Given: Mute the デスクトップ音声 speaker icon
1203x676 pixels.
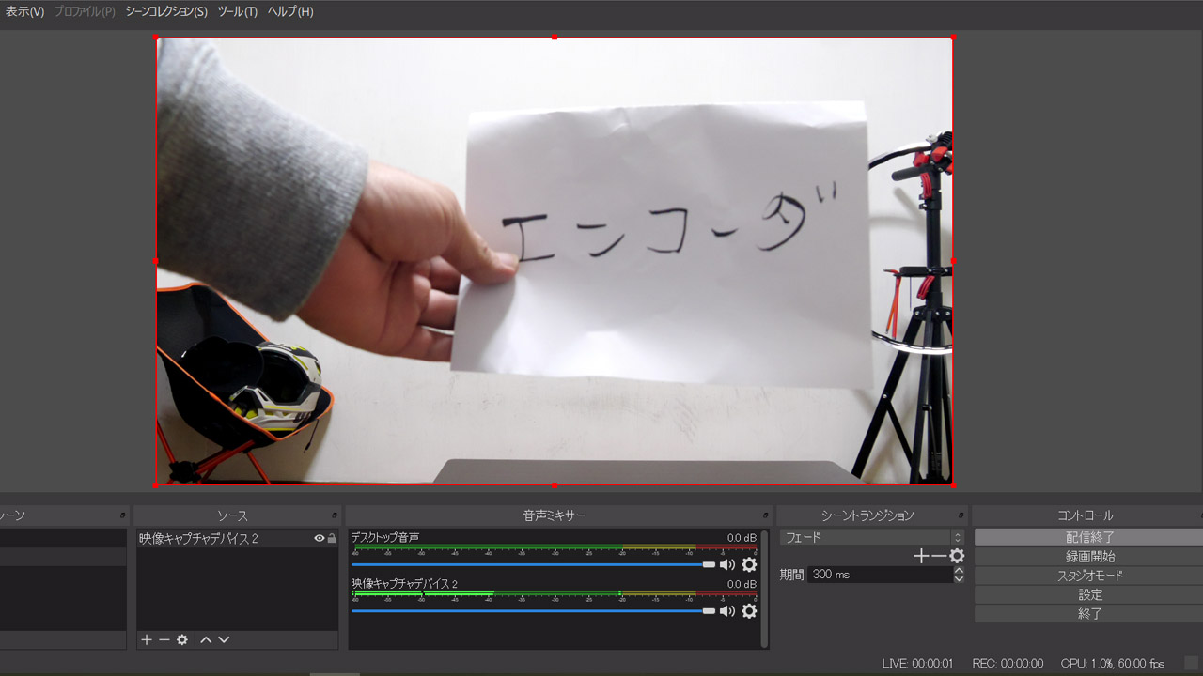Looking at the screenshot, I should click(726, 563).
